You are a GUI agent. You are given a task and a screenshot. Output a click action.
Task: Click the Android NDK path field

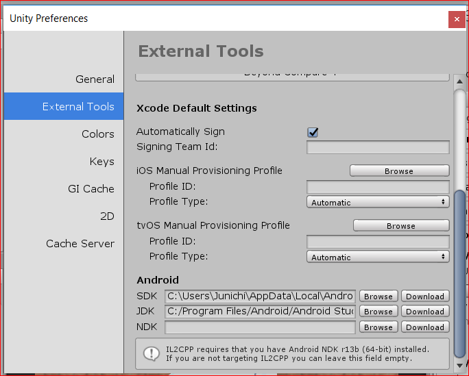[x=259, y=327]
